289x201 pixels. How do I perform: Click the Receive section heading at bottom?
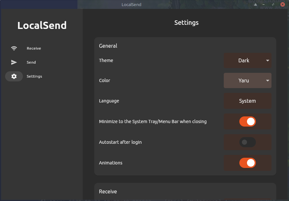click(x=108, y=191)
